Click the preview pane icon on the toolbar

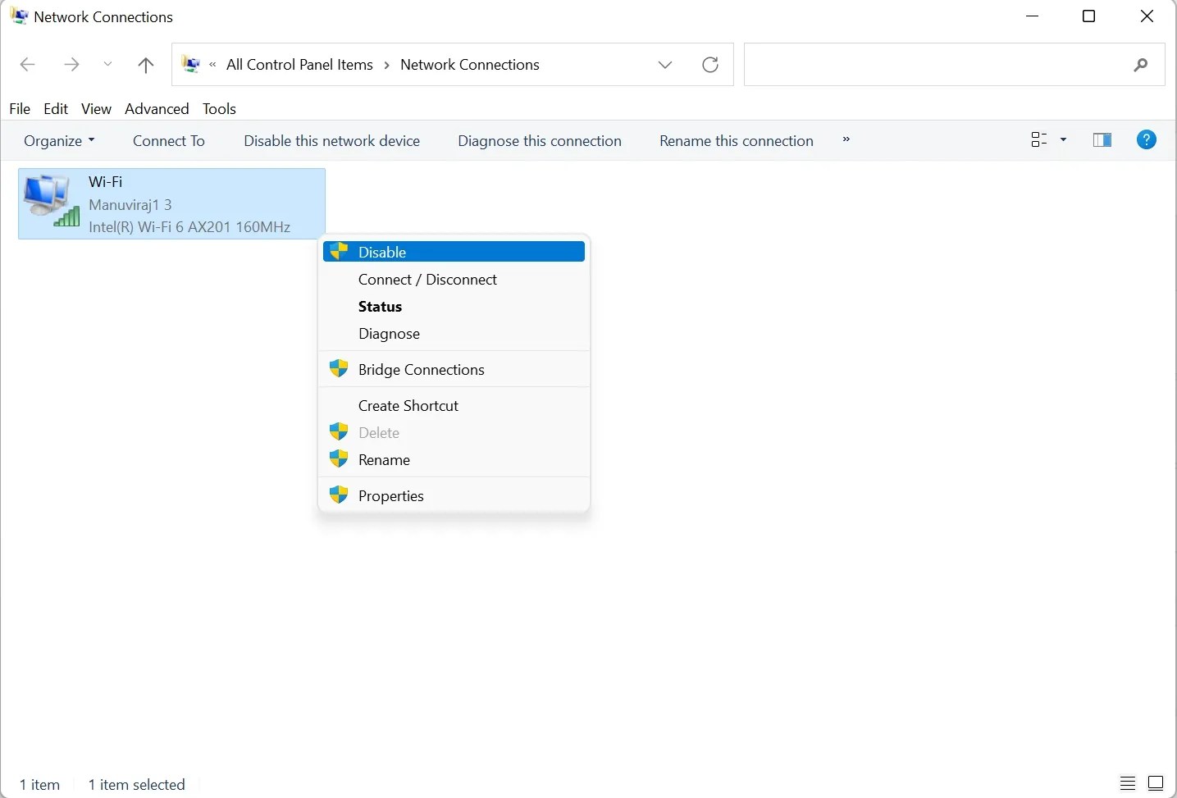click(x=1101, y=139)
